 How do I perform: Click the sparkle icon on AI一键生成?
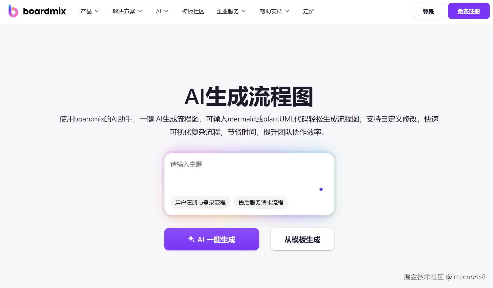pyautogui.click(x=191, y=239)
